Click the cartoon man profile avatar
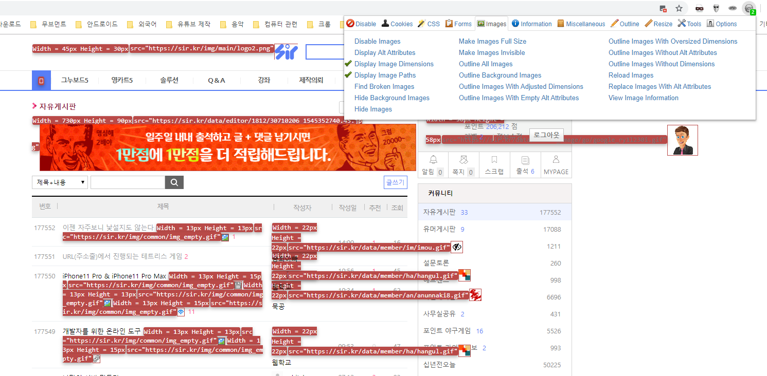This screenshot has height=376, width=767. (x=683, y=140)
